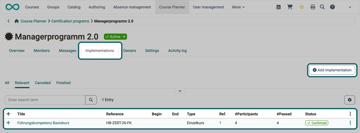360x133 pixels.
Task: Show Canceled implementations filter
Action: 43,83
